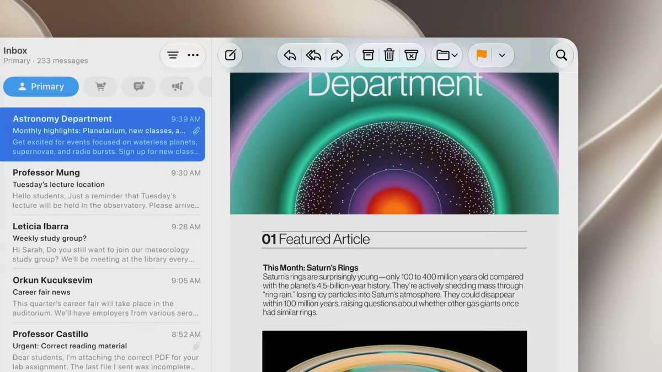The width and height of the screenshot is (662, 372).
Task: Click attachment paperclip on Astronomy Department email
Action: click(x=196, y=131)
